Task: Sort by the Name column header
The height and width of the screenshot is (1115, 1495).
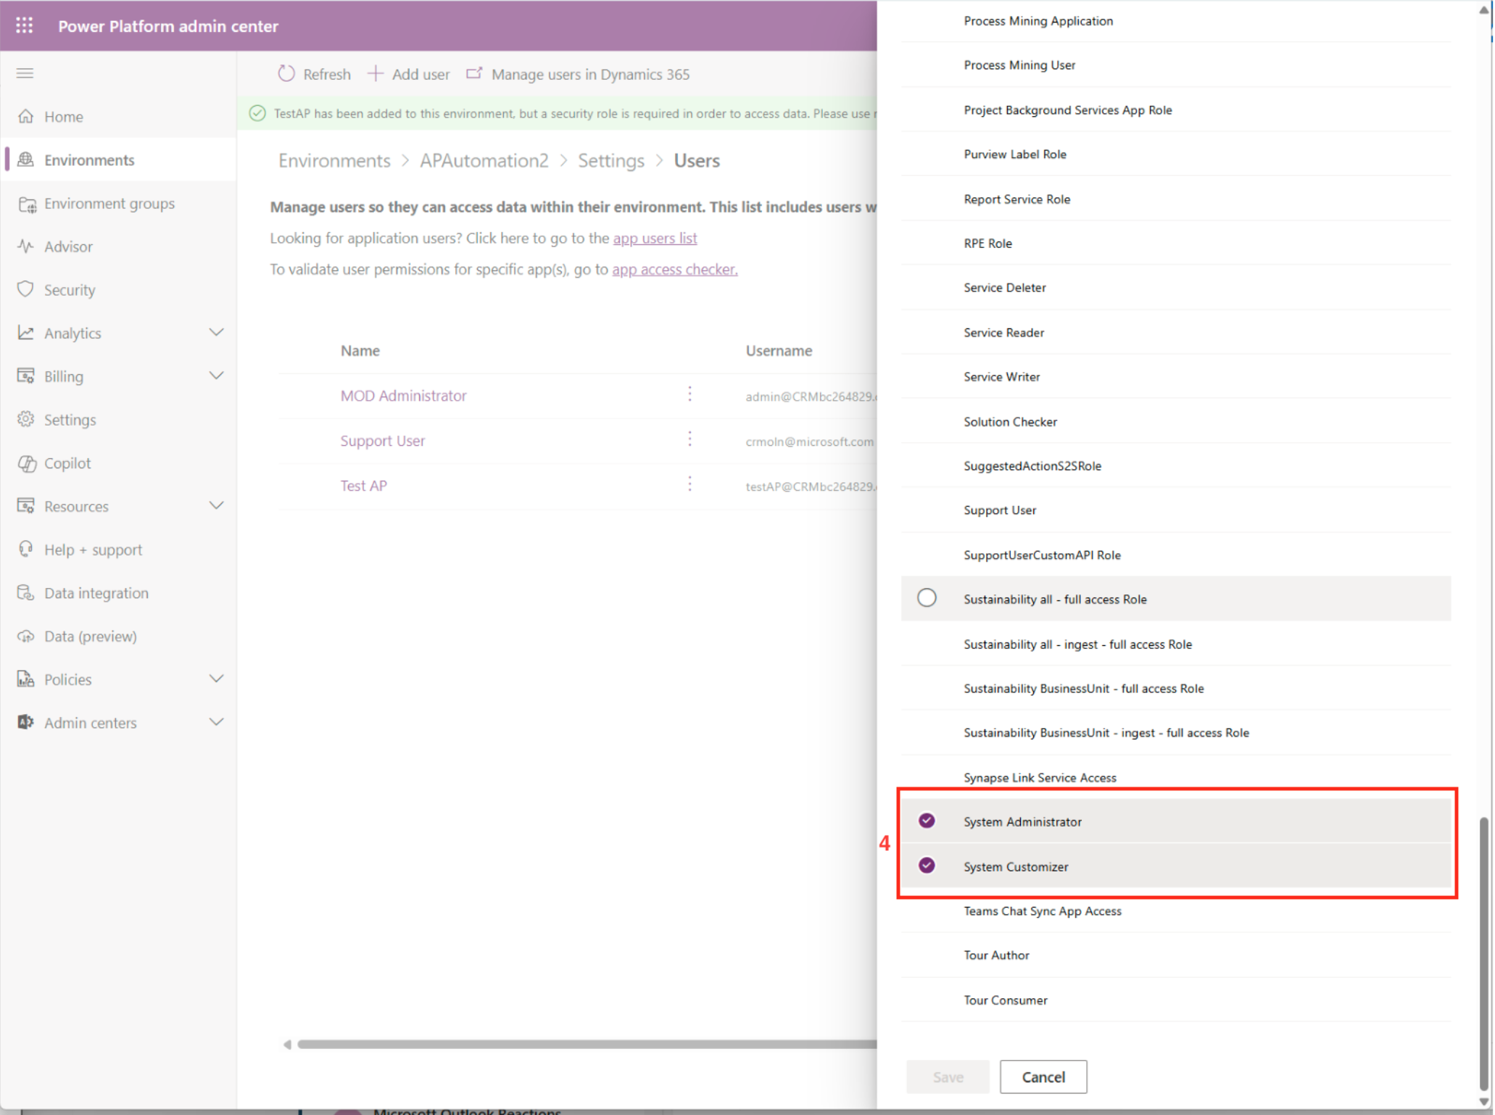Action: 360,350
